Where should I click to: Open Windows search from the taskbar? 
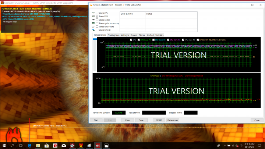(x=13, y=145)
